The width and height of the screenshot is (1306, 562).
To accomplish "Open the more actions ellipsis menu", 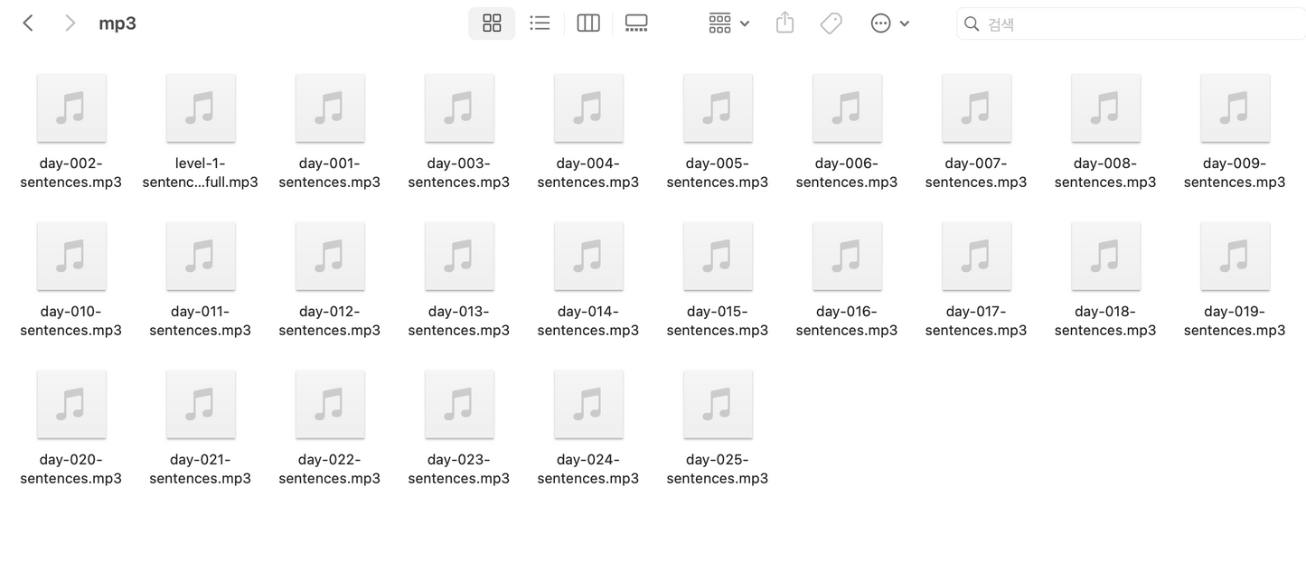I will 889,23.
